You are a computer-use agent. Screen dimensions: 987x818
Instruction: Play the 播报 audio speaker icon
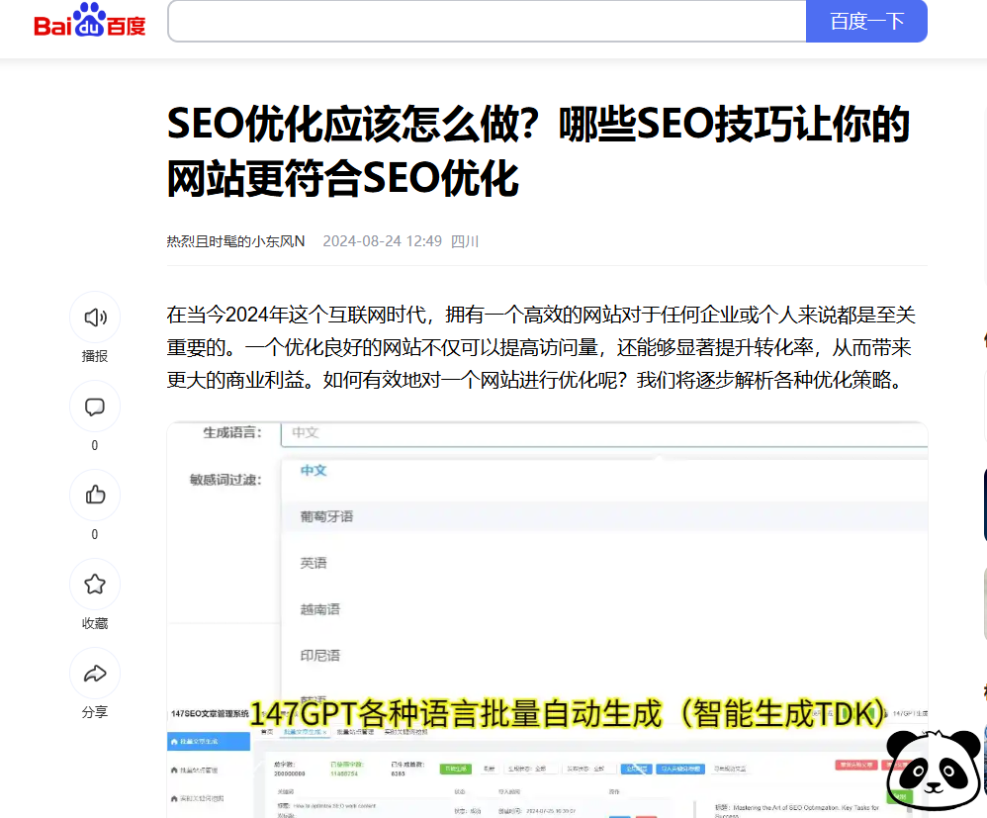pos(95,318)
